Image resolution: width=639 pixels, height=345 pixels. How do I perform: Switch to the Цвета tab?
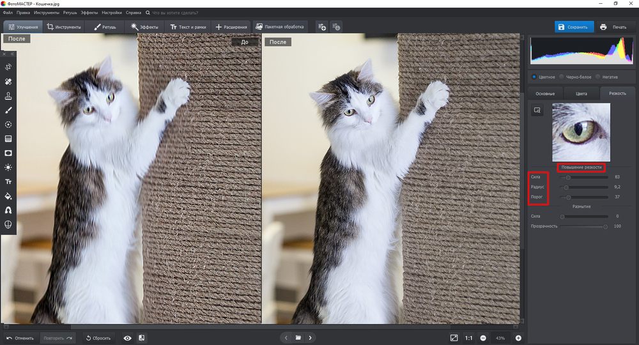pos(581,93)
